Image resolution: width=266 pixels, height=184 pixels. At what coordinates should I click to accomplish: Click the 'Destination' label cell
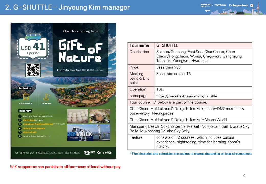(x=141, y=56)
